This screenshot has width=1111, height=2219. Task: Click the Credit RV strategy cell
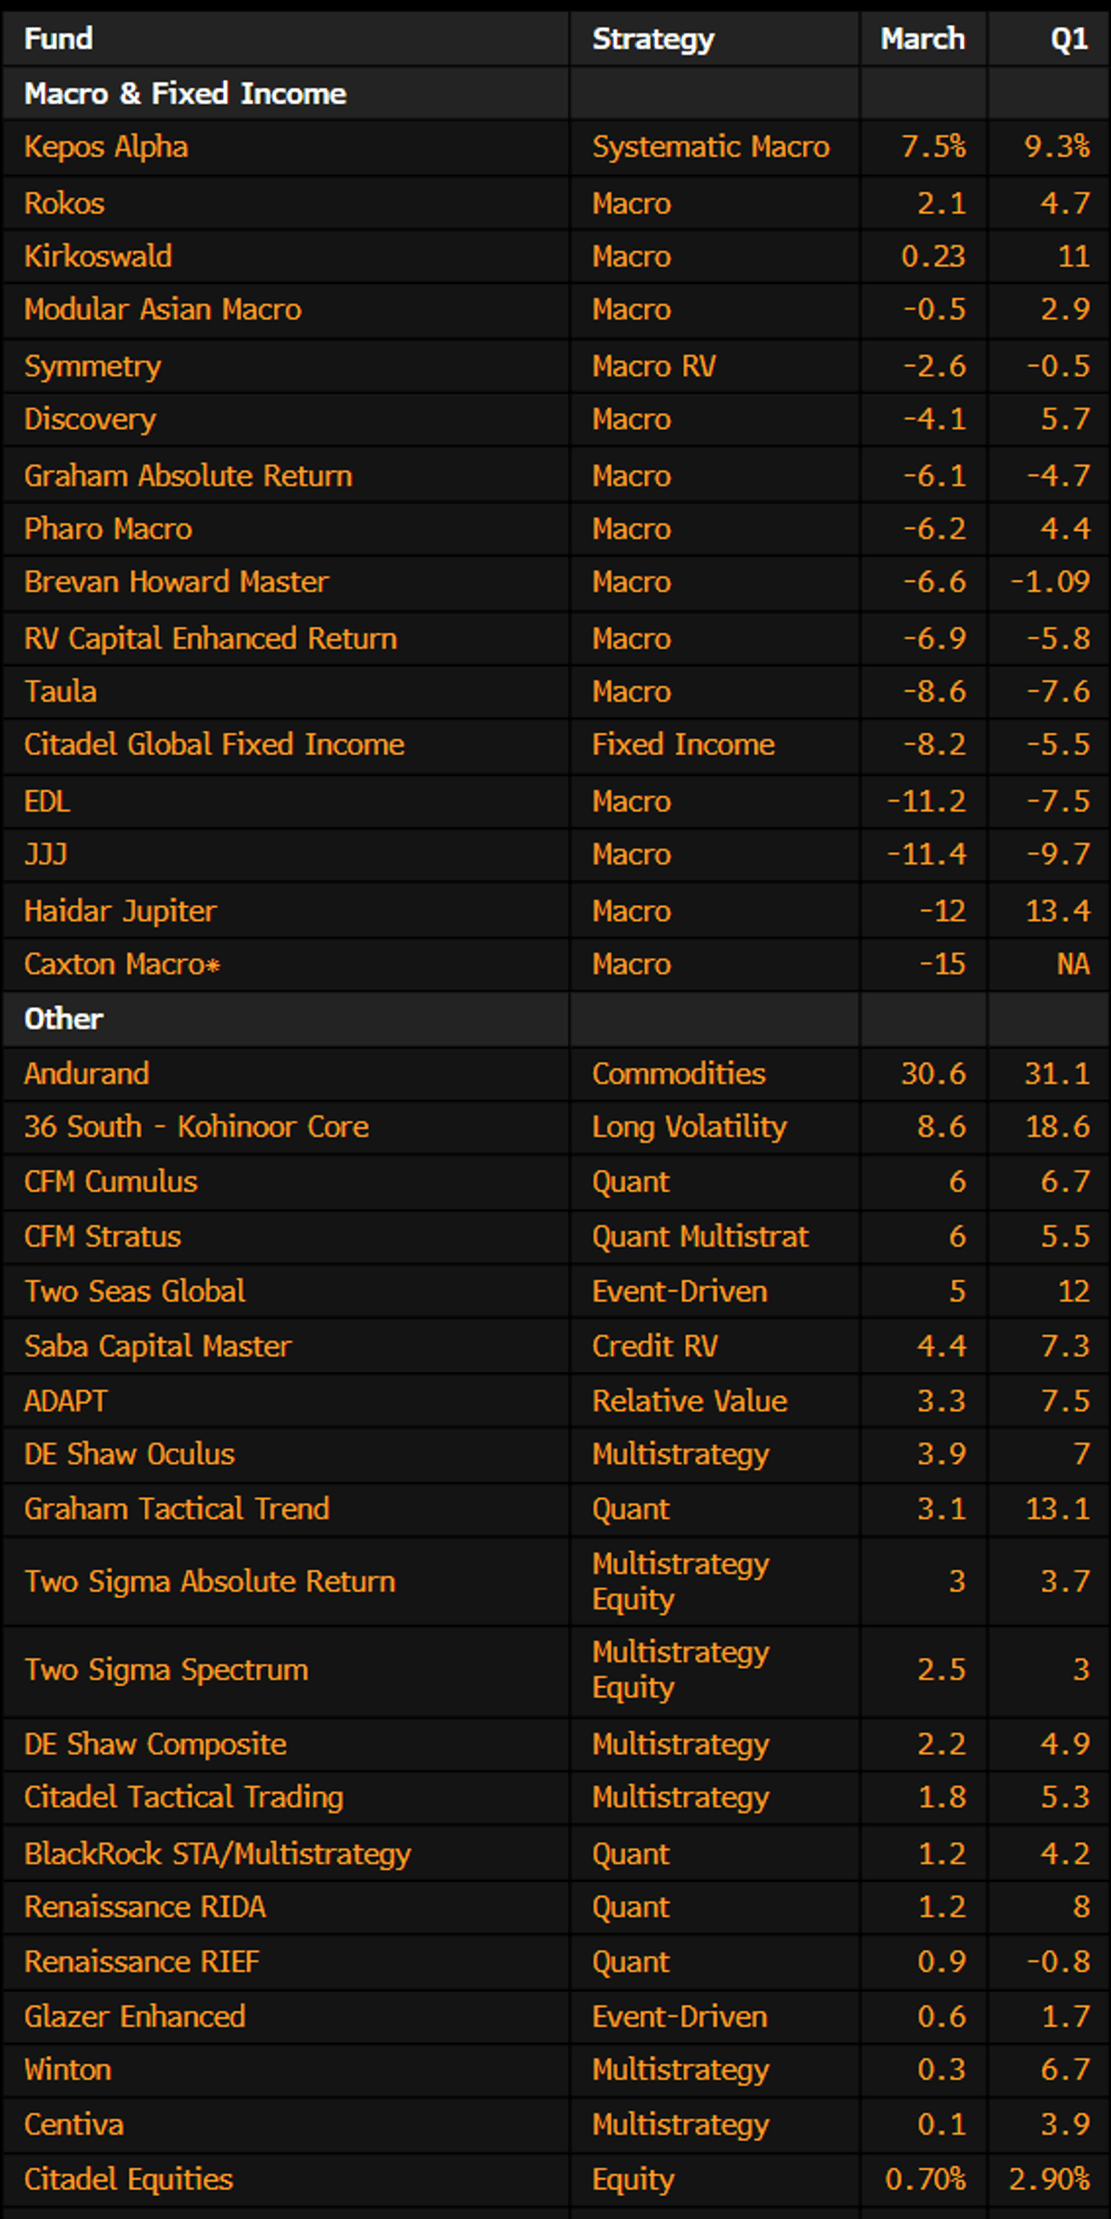(x=655, y=1345)
